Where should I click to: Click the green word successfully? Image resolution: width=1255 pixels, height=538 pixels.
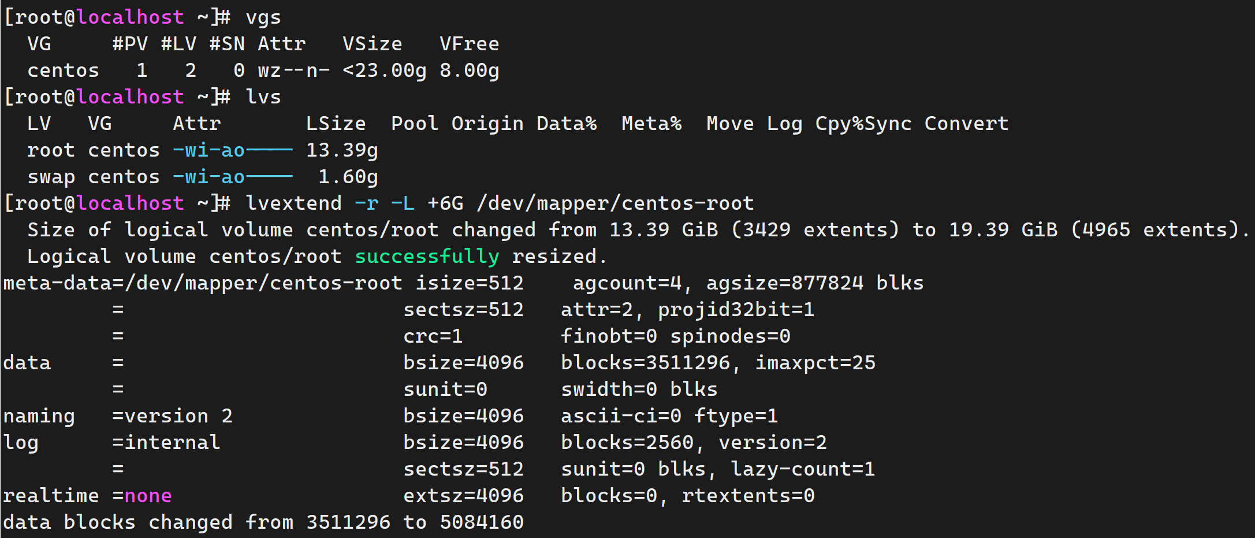click(427, 257)
